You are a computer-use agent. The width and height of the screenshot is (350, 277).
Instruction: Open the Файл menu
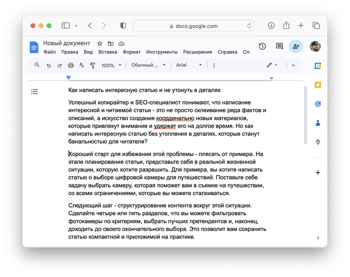(x=49, y=52)
